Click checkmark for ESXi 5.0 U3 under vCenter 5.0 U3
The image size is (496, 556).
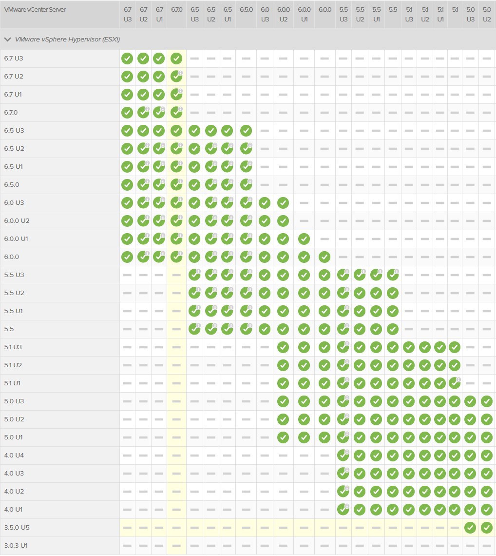click(470, 401)
